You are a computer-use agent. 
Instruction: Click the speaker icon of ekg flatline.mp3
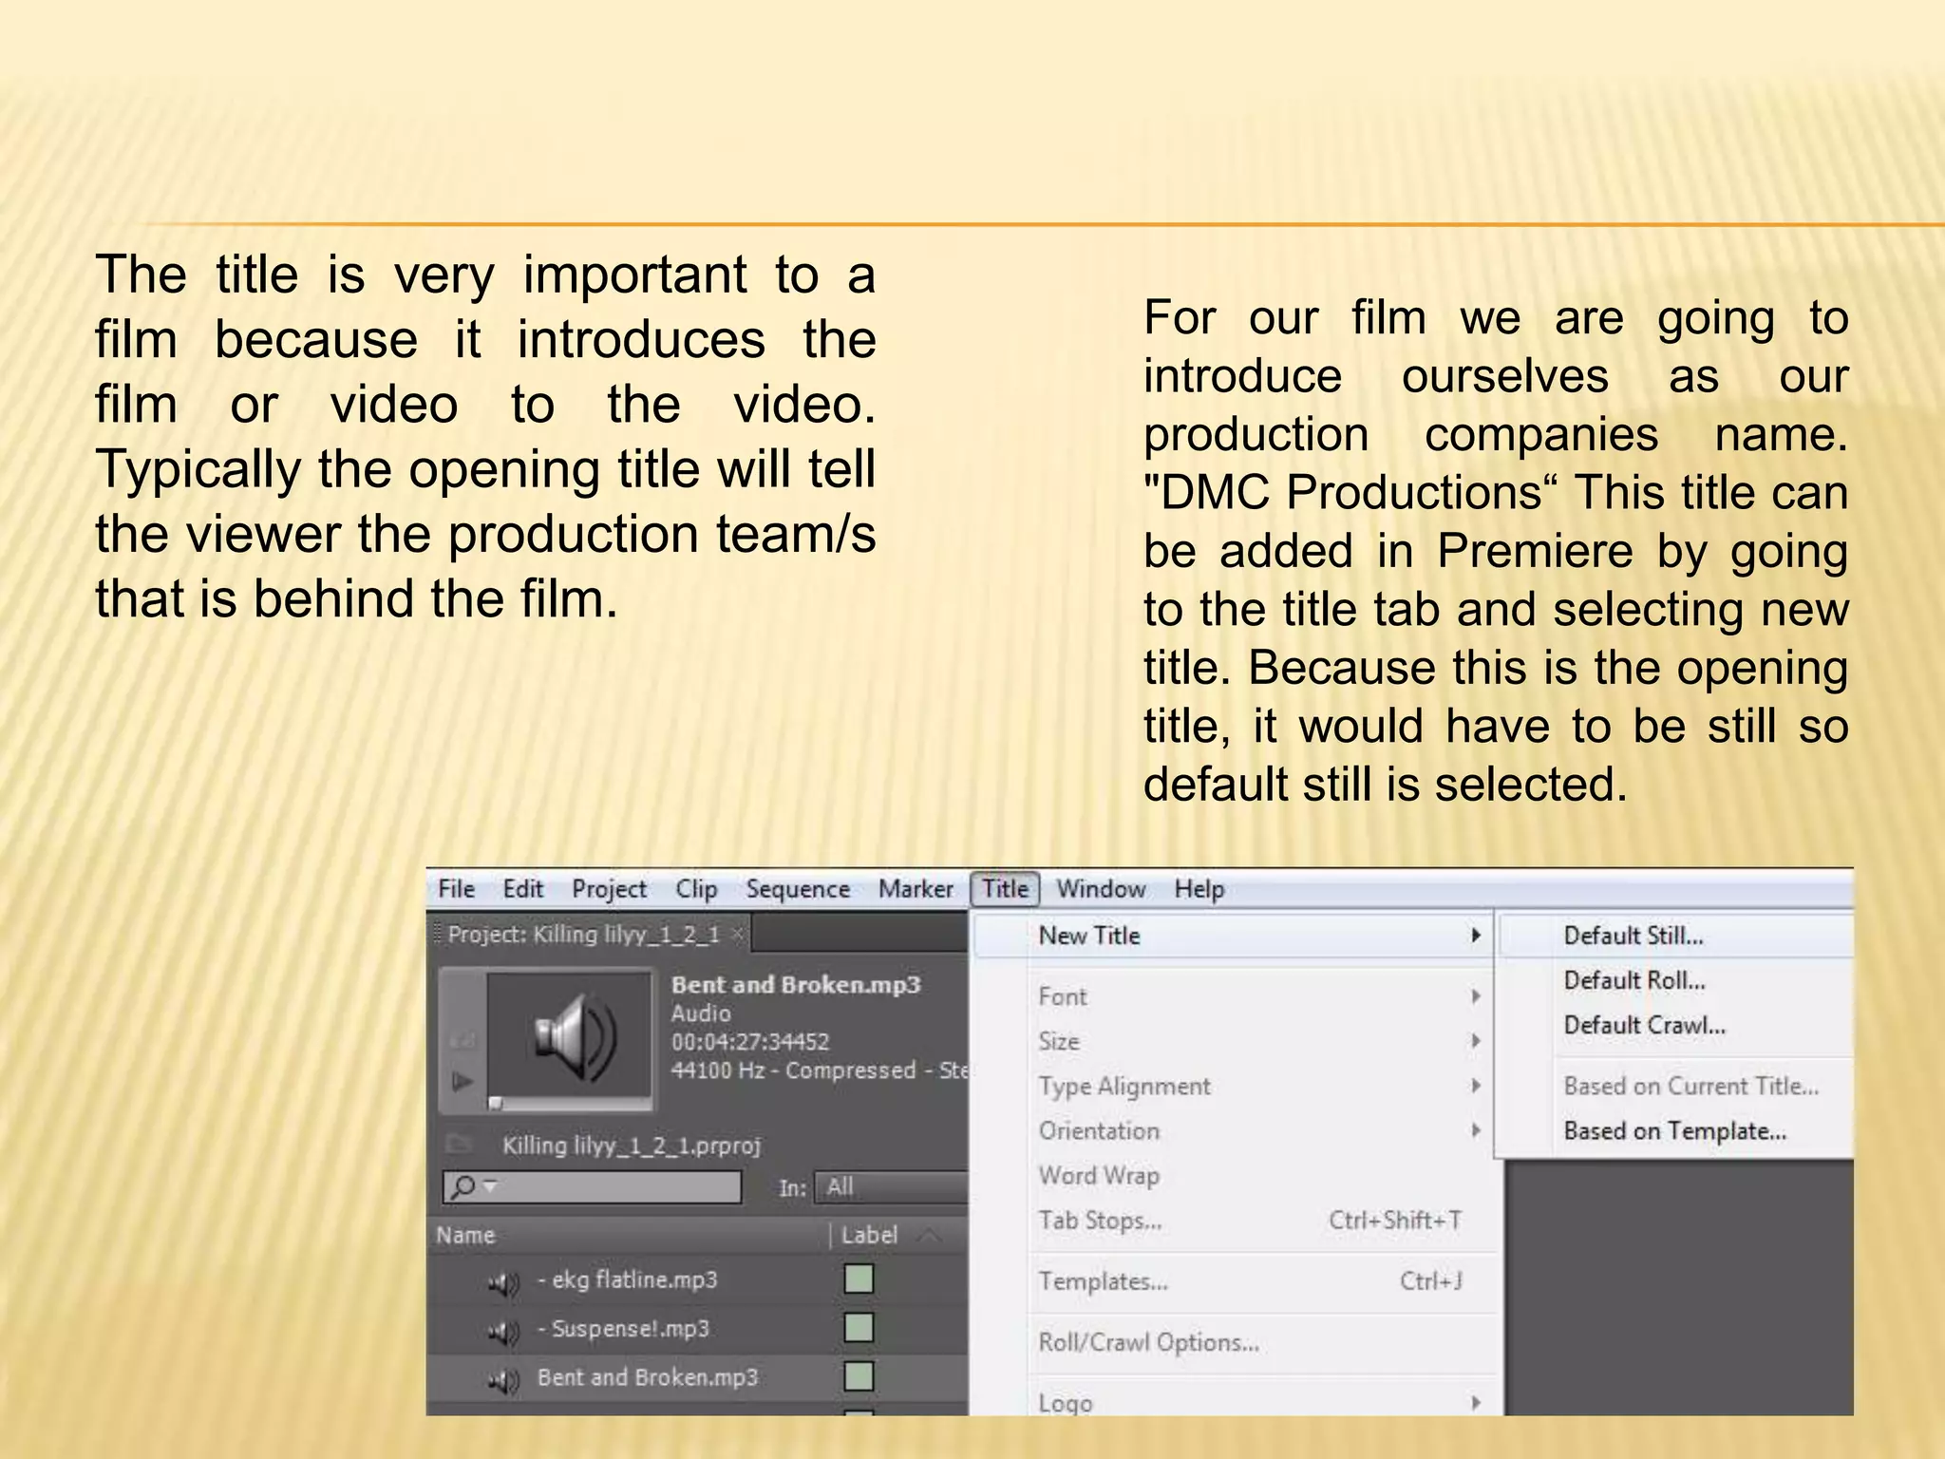(503, 1283)
